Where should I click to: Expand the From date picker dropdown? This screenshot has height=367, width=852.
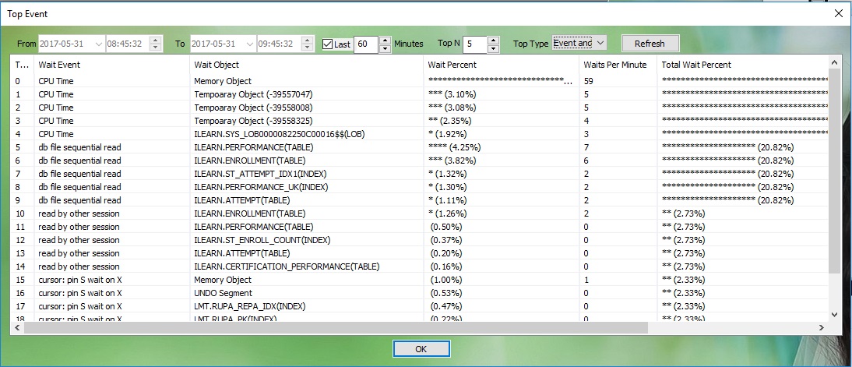point(98,44)
